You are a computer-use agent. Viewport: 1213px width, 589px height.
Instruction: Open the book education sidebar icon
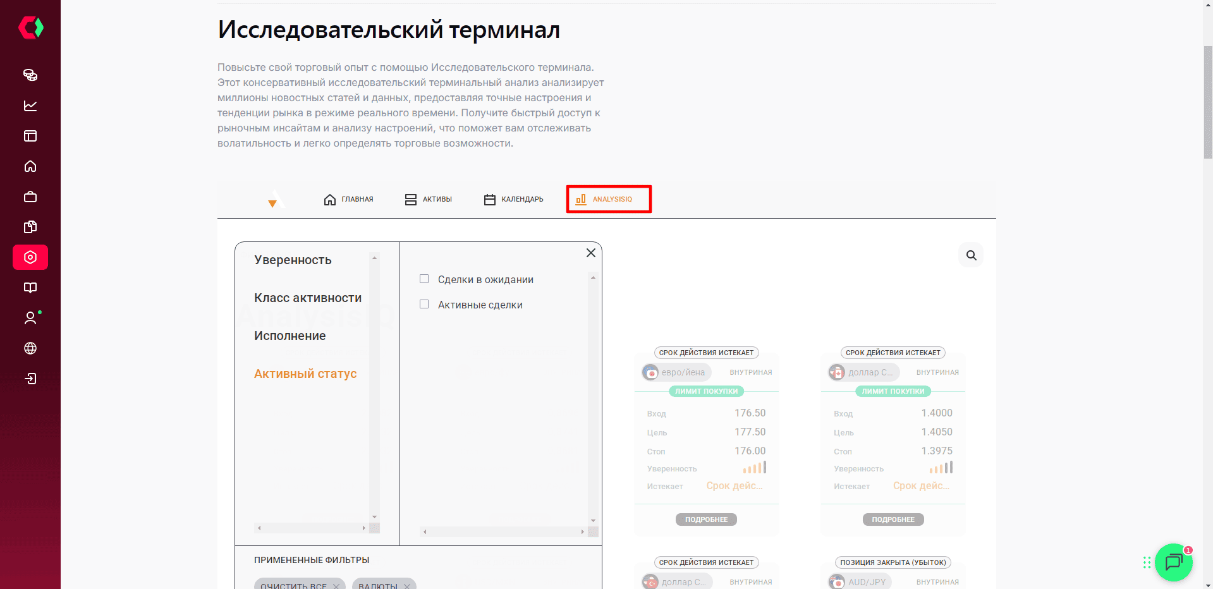click(x=30, y=288)
